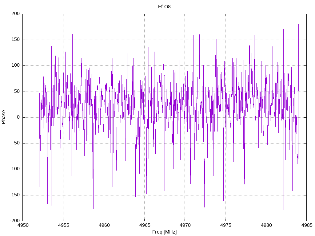Click the x-axis tick label 4970
The image size is (315, 236).
185,225
